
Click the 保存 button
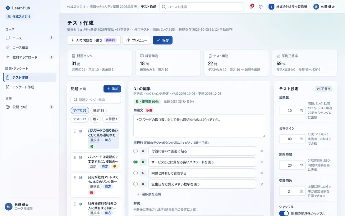(162, 40)
